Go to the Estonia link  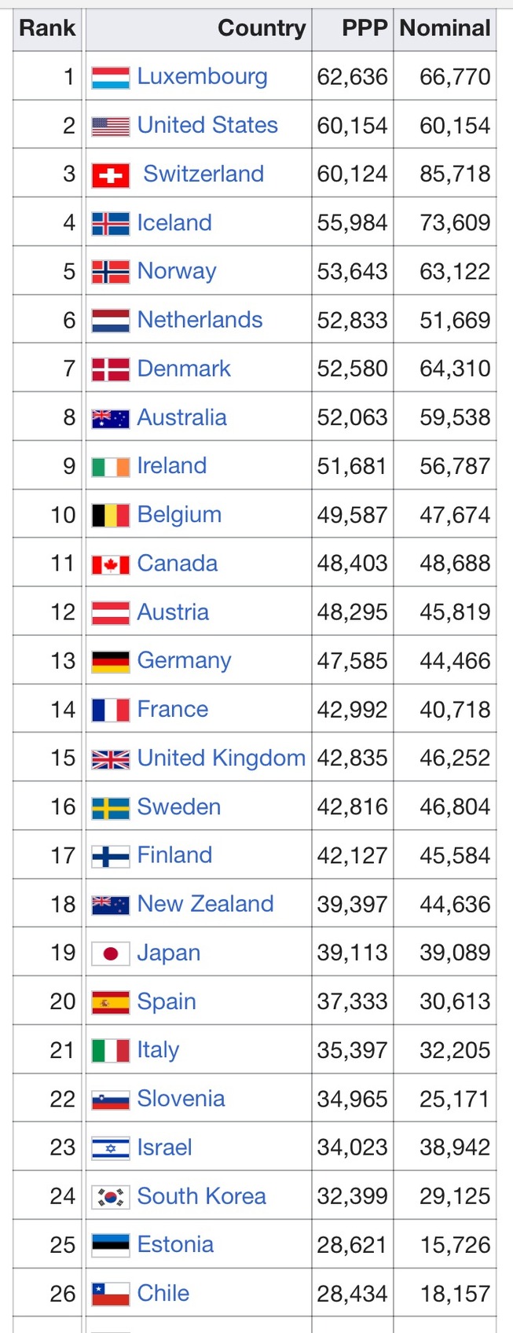click(175, 1245)
